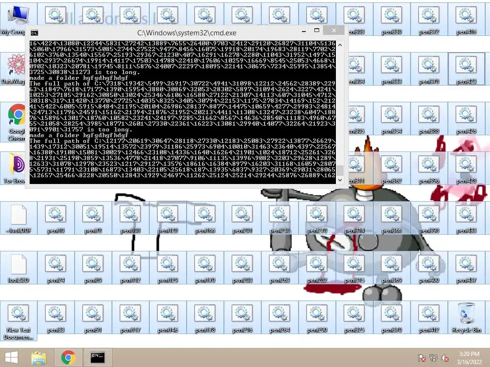Select the peni78 desktop icon
The image size is (490, 367).
93,218
